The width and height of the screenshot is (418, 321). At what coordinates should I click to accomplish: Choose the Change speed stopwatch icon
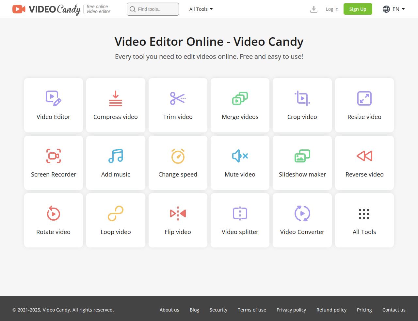click(178, 156)
